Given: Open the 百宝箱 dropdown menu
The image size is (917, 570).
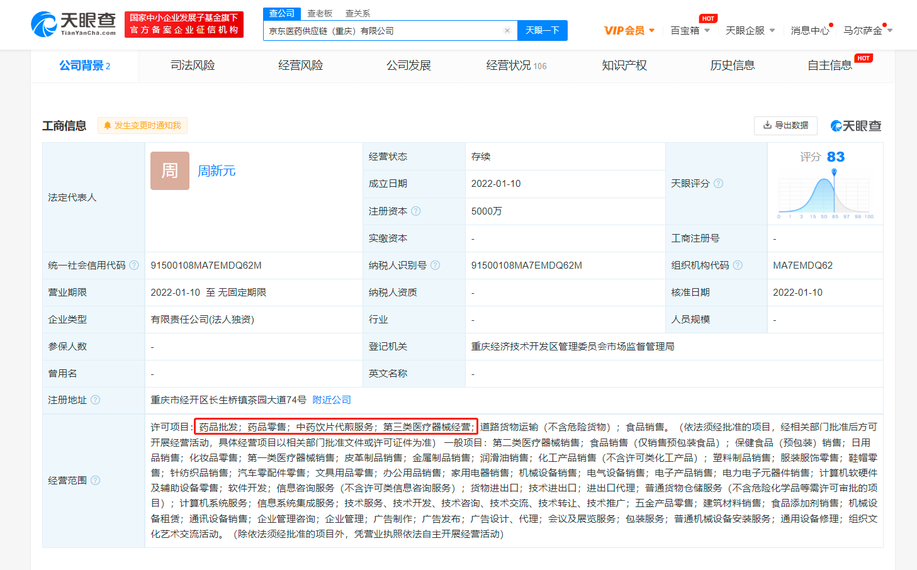Looking at the screenshot, I should click(690, 30).
